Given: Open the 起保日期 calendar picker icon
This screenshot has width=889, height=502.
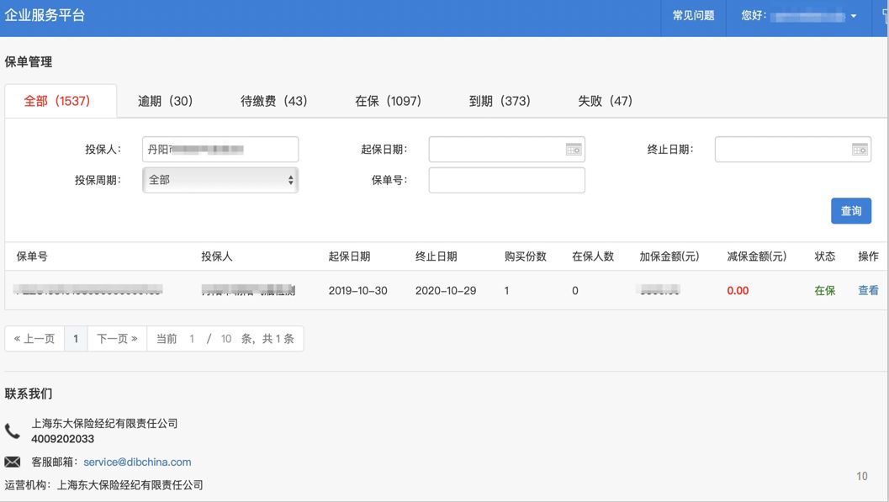Looking at the screenshot, I should [x=574, y=150].
